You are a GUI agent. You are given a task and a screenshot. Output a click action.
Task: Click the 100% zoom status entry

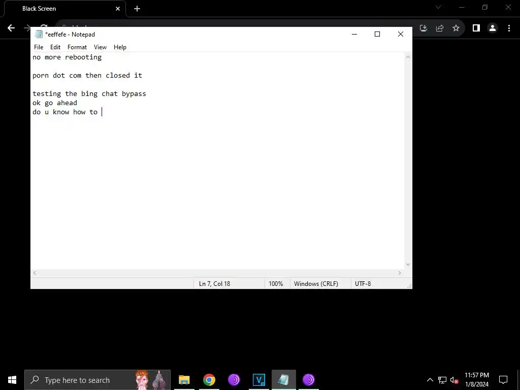[276, 284]
